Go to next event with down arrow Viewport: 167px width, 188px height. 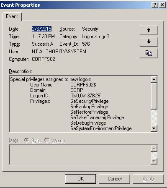pos(149,42)
